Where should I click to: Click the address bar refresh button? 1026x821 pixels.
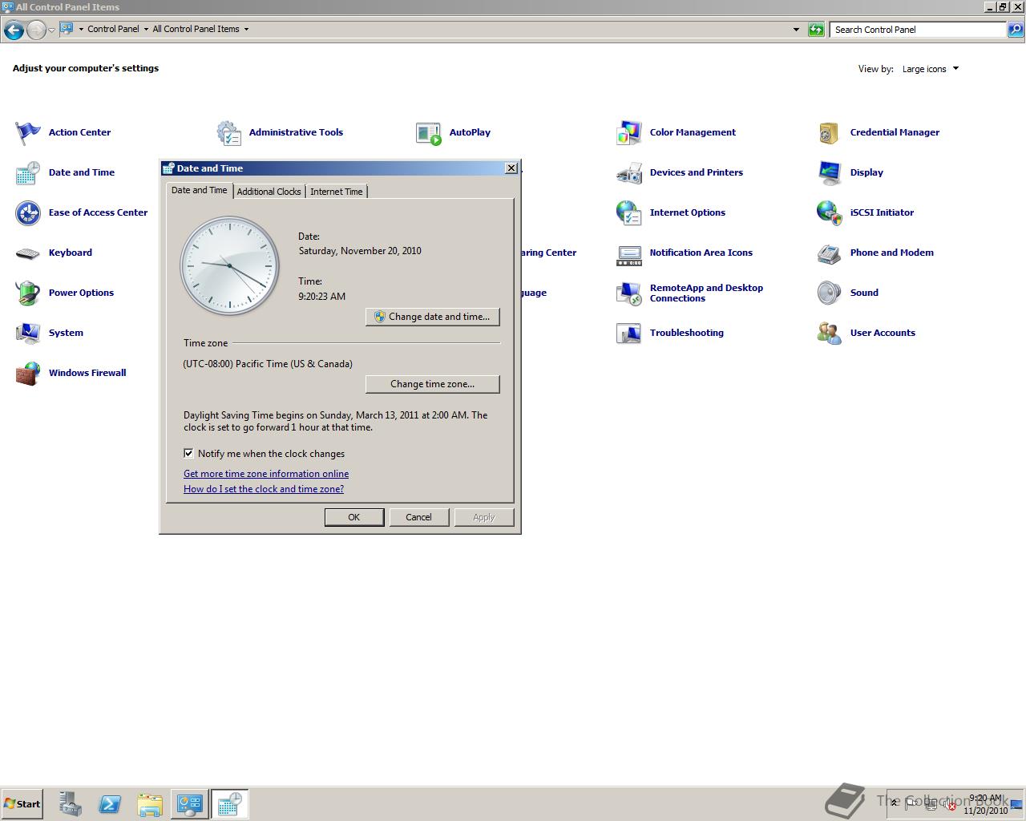pyautogui.click(x=816, y=30)
